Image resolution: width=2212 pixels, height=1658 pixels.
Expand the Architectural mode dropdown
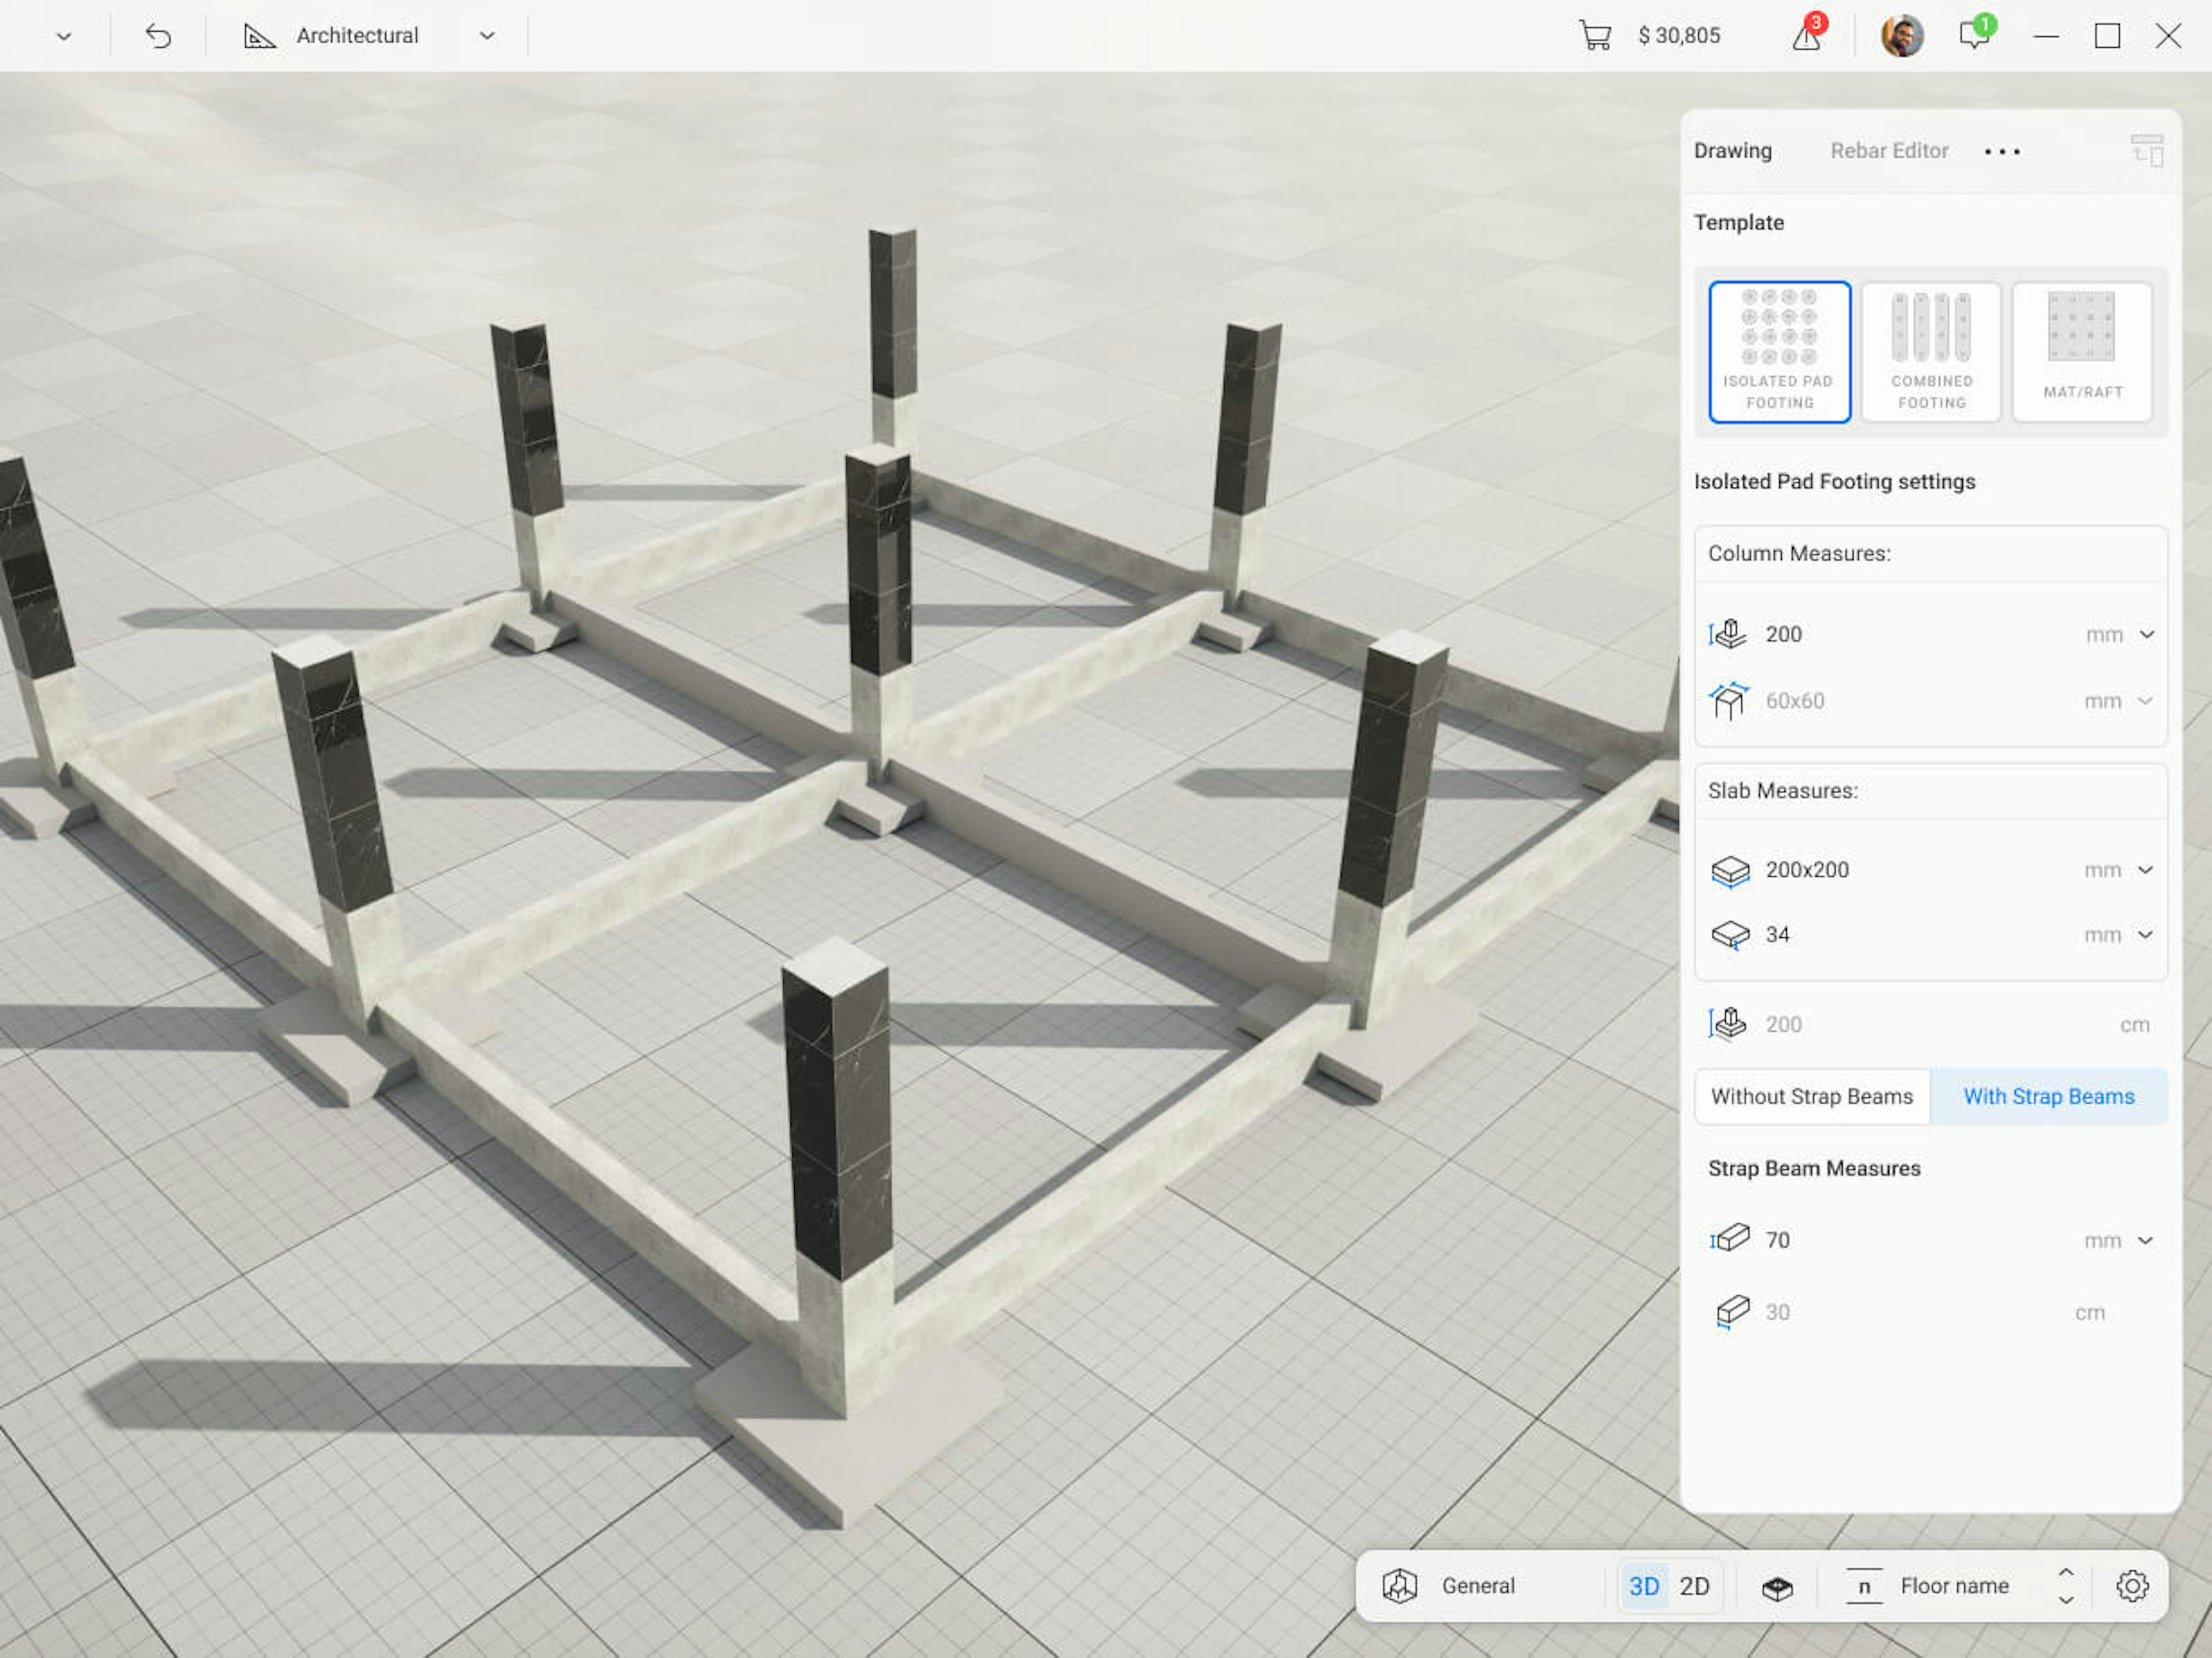click(x=487, y=36)
